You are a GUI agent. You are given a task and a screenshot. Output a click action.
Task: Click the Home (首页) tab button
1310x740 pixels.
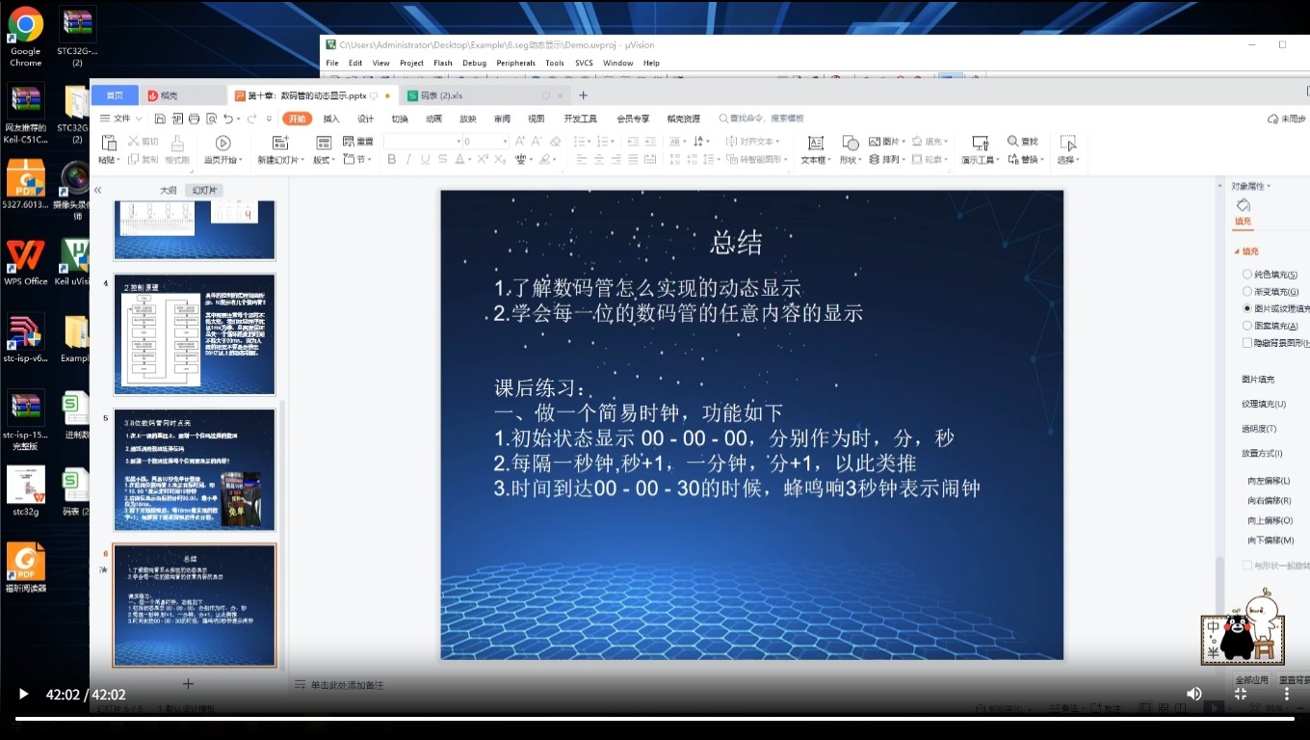115,95
